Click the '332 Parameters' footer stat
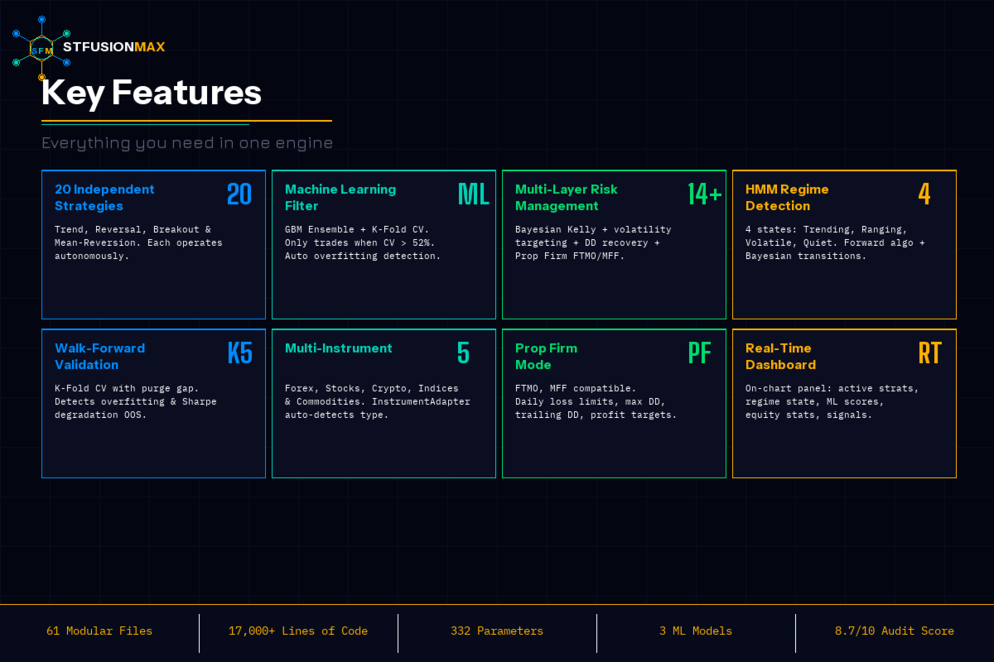994x662 pixels. tap(497, 631)
